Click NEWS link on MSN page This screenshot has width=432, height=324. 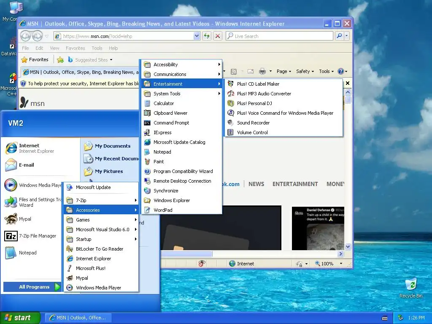pos(256,184)
